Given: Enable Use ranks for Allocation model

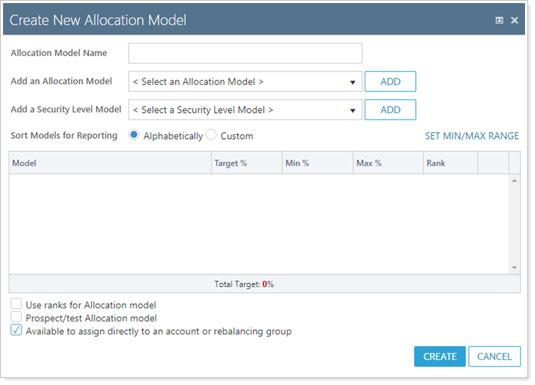Looking at the screenshot, I should (17, 304).
